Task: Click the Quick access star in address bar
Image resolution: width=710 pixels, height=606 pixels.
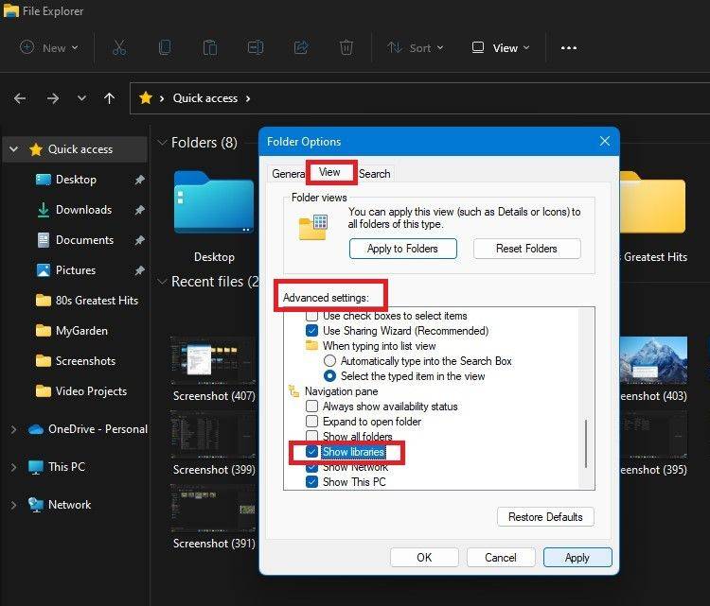Action: [x=146, y=97]
